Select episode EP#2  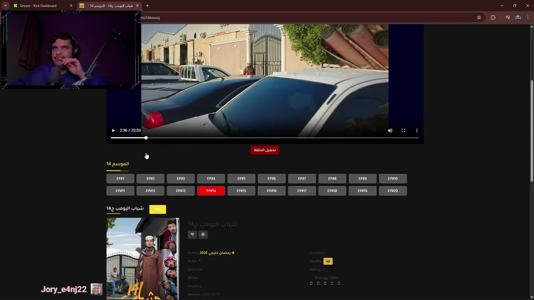(151, 179)
